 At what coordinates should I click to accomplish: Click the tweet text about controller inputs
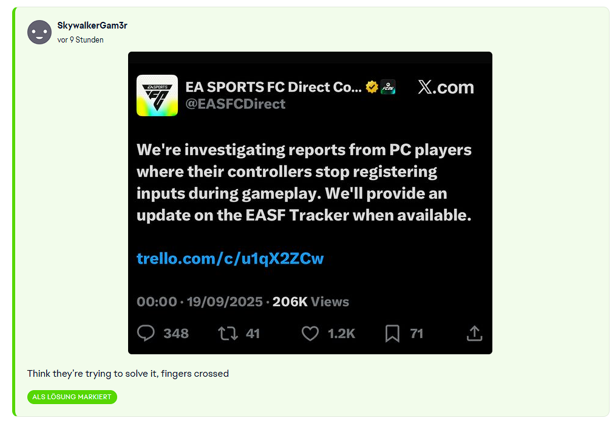304,182
